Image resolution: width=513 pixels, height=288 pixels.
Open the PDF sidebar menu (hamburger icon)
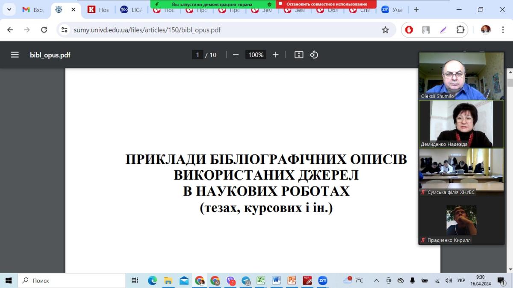point(15,55)
